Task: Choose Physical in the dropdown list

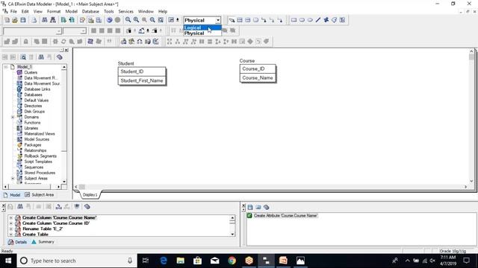Action: 202,33
